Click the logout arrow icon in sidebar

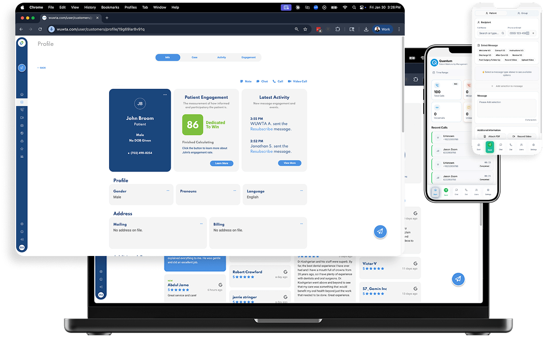(22, 239)
